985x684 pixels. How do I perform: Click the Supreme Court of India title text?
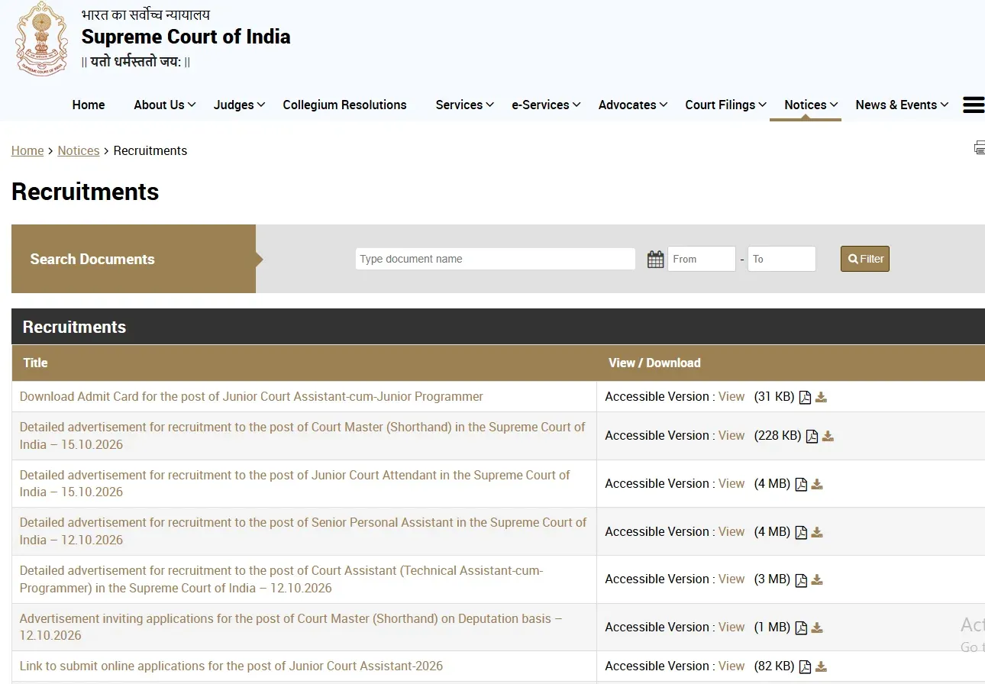click(x=186, y=37)
